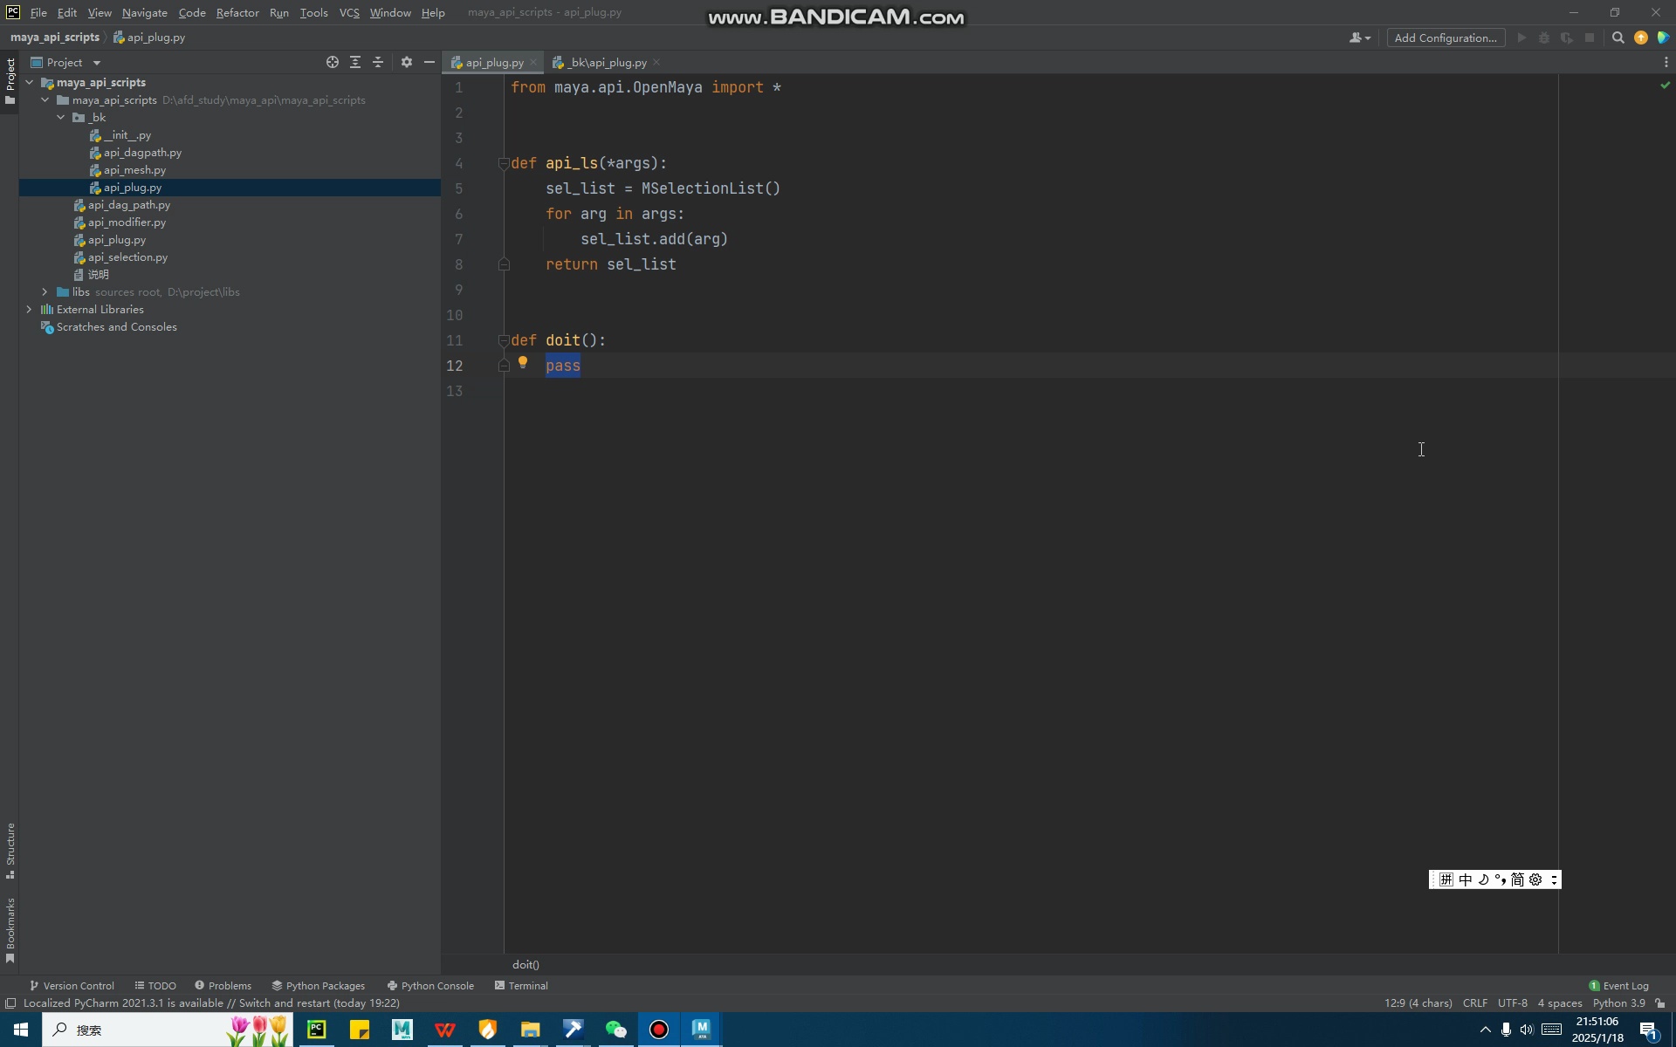
Task: Open Search Everywhere magnifier
Action: (x=1618, y=38)
